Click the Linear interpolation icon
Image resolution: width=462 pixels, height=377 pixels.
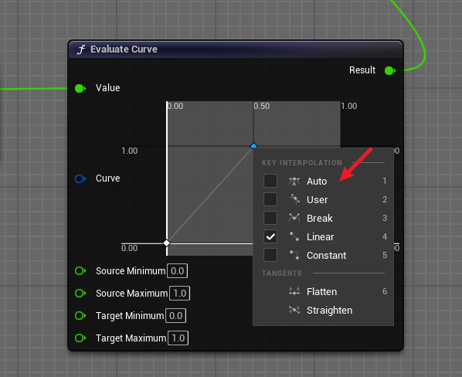pyautogui.click(x=294, y=236)
